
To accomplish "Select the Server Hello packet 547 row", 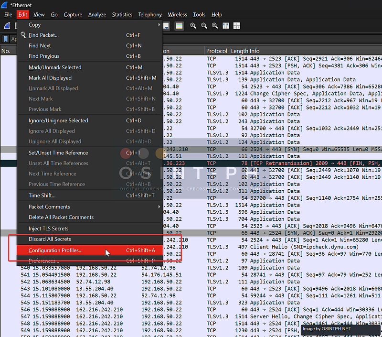I will (x=191, y=316).
